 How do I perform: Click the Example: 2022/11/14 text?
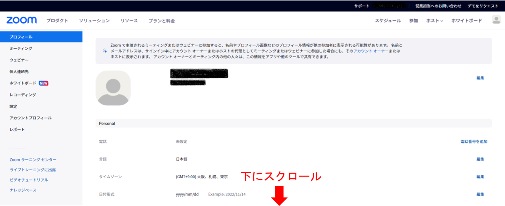click(227, 194)
